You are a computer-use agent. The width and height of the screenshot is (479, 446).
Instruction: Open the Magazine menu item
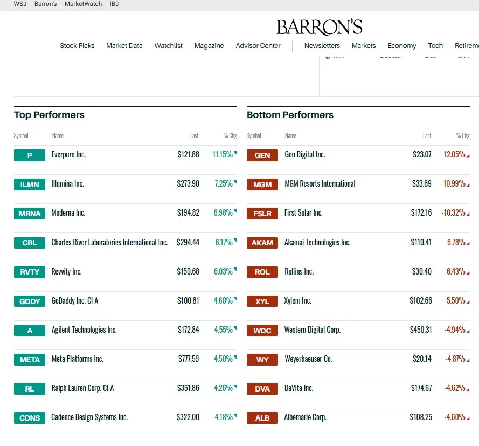(x=209, y=45)
